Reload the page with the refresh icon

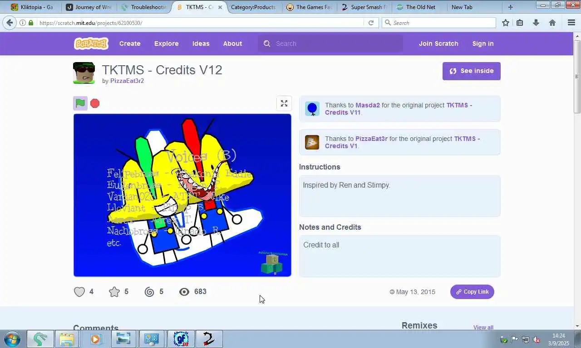point(371,23)
